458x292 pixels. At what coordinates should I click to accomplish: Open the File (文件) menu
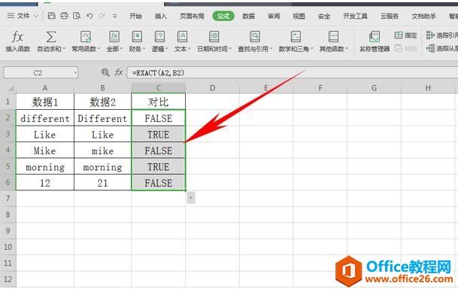(23, 16)
